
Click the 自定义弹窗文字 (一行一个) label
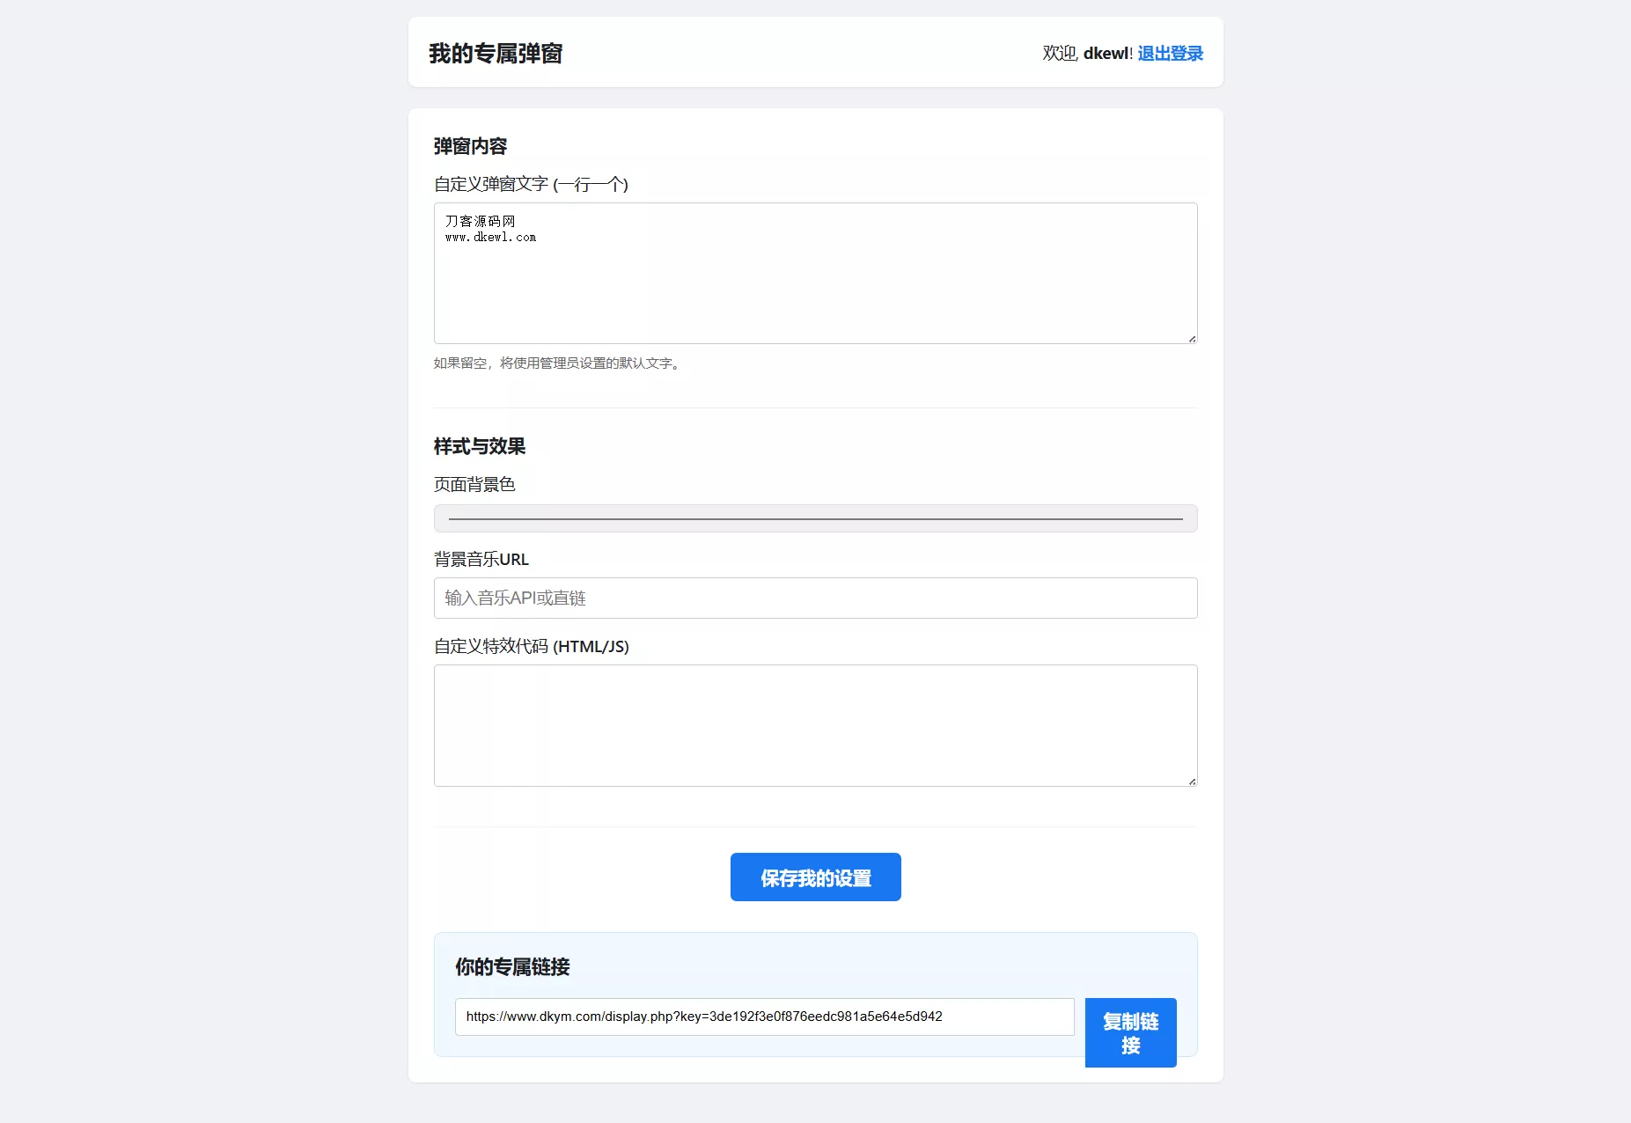[531, 184]
